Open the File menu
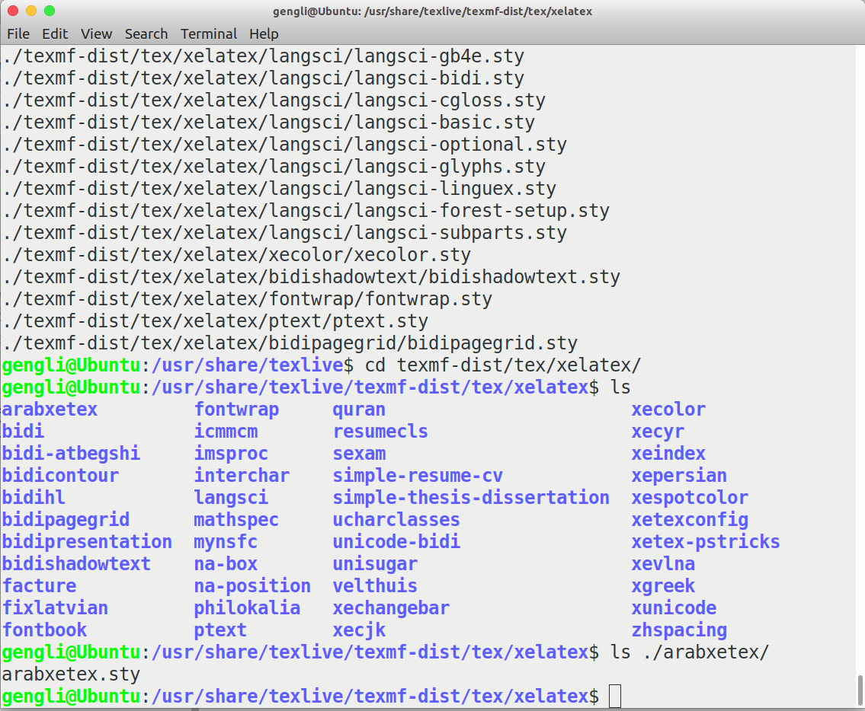Image resolution: width=865 pixels, height=711 pixels. (x=18, y=33)
